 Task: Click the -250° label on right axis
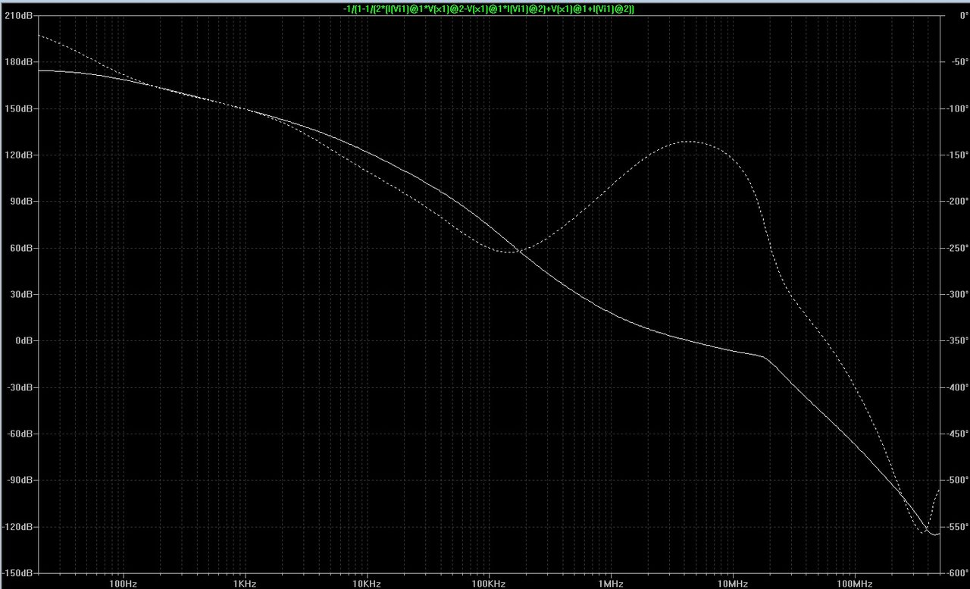point(954,249)
